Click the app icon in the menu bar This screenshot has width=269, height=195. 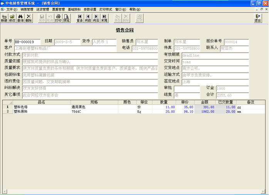click(2, 9)
